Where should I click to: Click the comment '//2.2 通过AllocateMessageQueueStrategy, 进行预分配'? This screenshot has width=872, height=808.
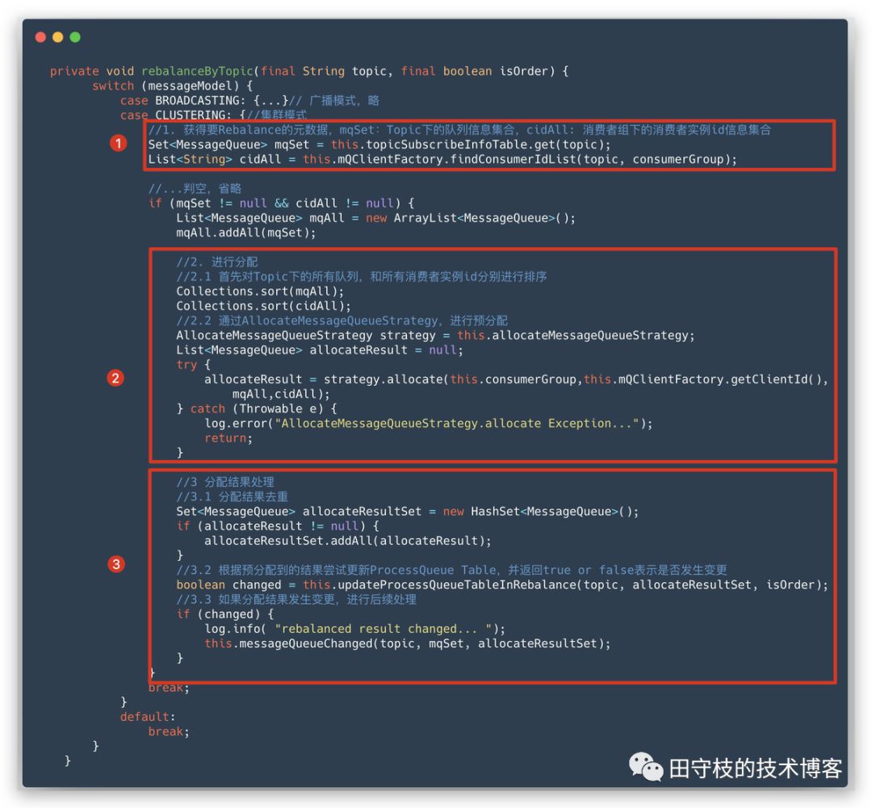tap(342, 321)
